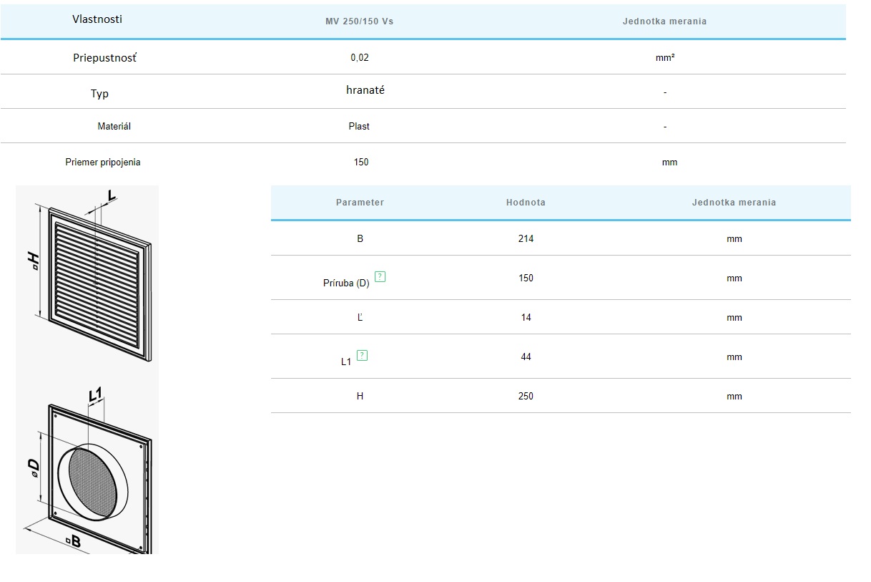Select the value 250 in row H
Viewport: 871px width, 582px height.
pyautogui.click(x=526, y=396)
